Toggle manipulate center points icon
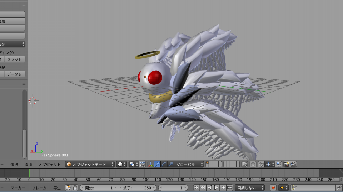Screen dimensions: 343x192 click(143, 164)
